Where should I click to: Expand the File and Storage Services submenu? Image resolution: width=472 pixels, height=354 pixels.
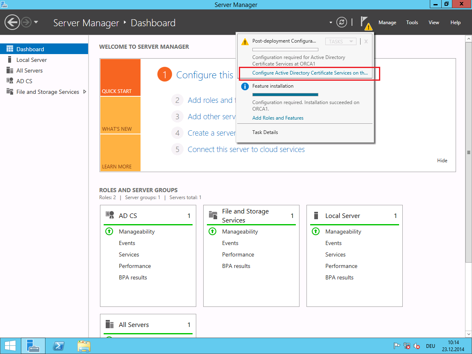[85, 92]
